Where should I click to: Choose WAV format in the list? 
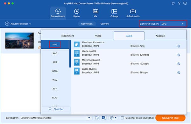pyautogui.click(x=55, y=80)
